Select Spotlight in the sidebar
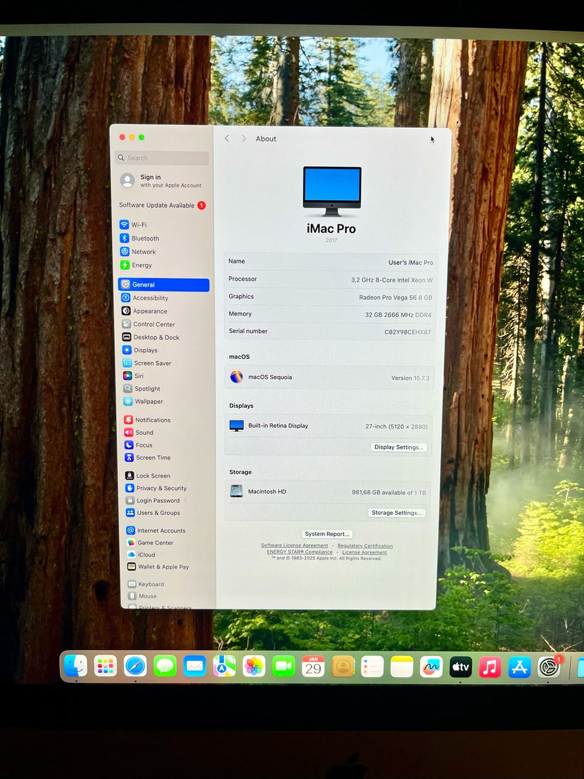The image size is (584, 779). point(142,388)
